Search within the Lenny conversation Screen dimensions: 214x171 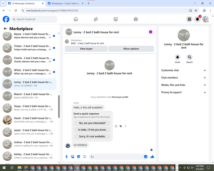(x=190, y=57)
